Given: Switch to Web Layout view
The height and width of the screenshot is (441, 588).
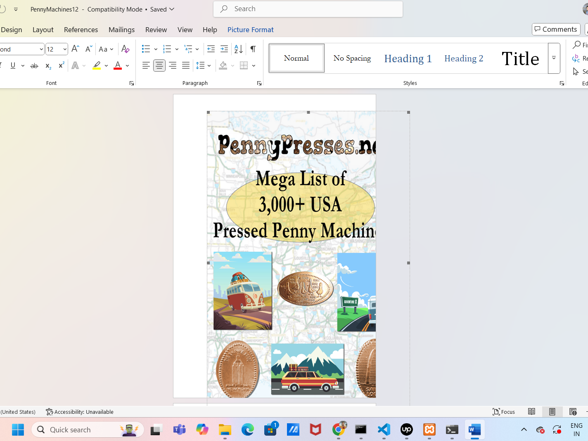Looking at the screenshot, I should click(x=573, y=412).
